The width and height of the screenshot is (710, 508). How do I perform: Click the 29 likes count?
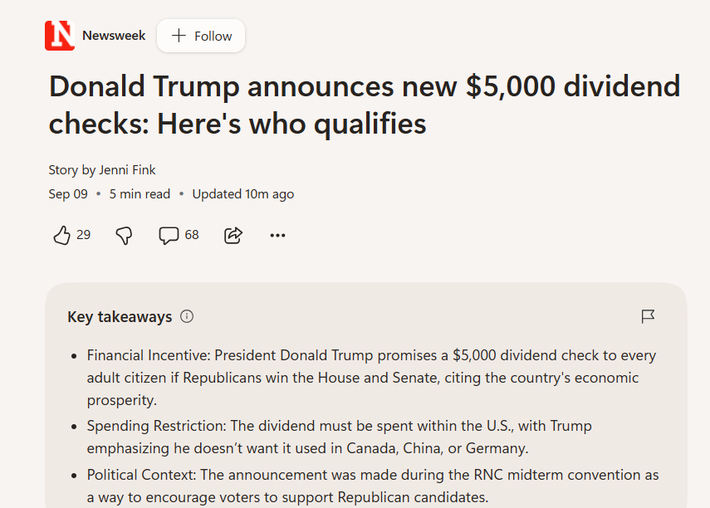point(83,235)
